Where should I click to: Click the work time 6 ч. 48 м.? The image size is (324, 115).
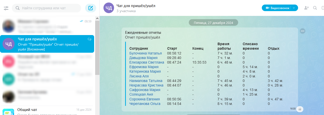(x=225, y=62)
